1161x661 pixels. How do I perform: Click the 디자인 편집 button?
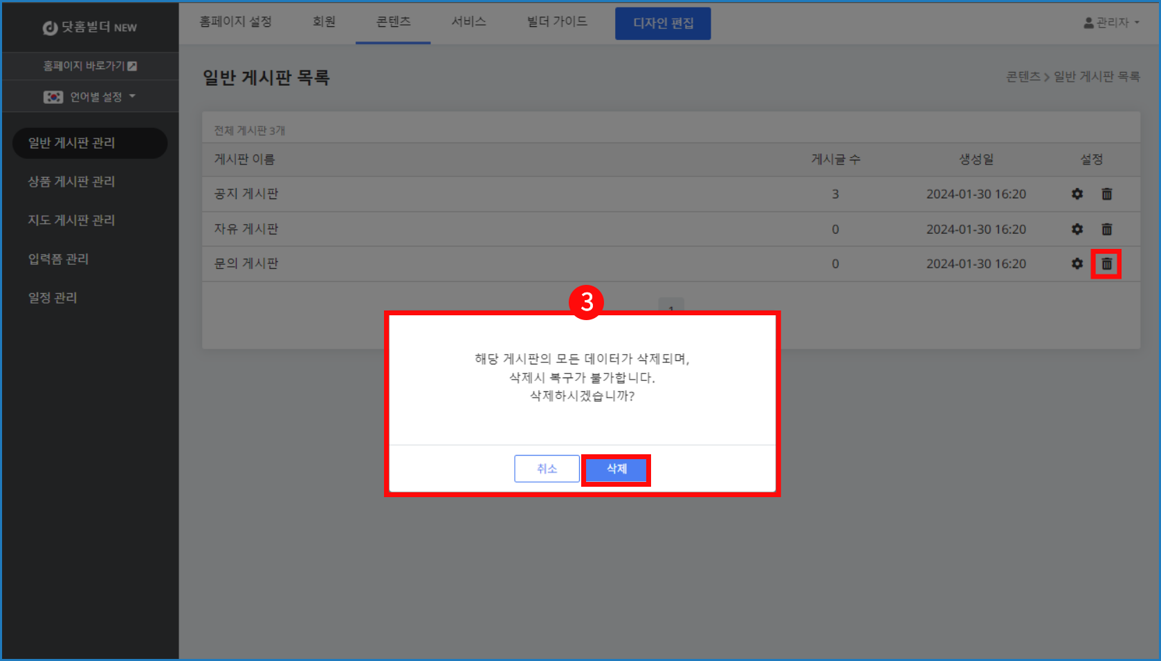tap(663, 24)
